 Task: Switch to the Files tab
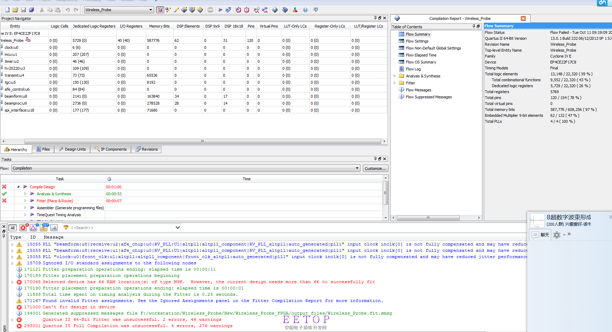tap(43, 149)
